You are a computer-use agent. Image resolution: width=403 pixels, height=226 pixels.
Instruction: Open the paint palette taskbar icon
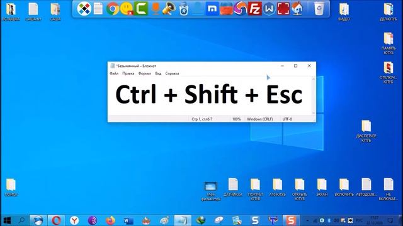coord(164,220)
